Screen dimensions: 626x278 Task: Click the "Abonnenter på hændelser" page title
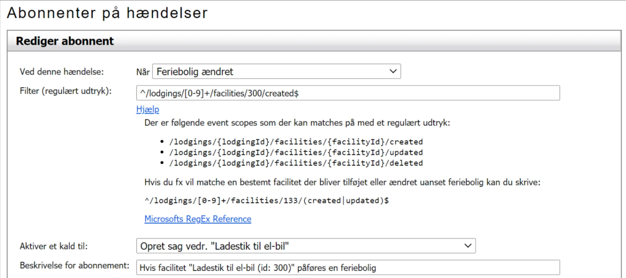click(x=107, y=13)
